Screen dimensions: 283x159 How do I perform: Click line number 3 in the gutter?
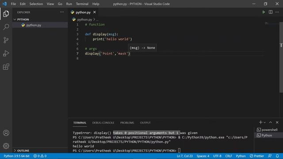(77, 34)
